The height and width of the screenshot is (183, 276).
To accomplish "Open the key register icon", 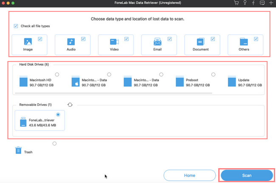I will 245,3.
